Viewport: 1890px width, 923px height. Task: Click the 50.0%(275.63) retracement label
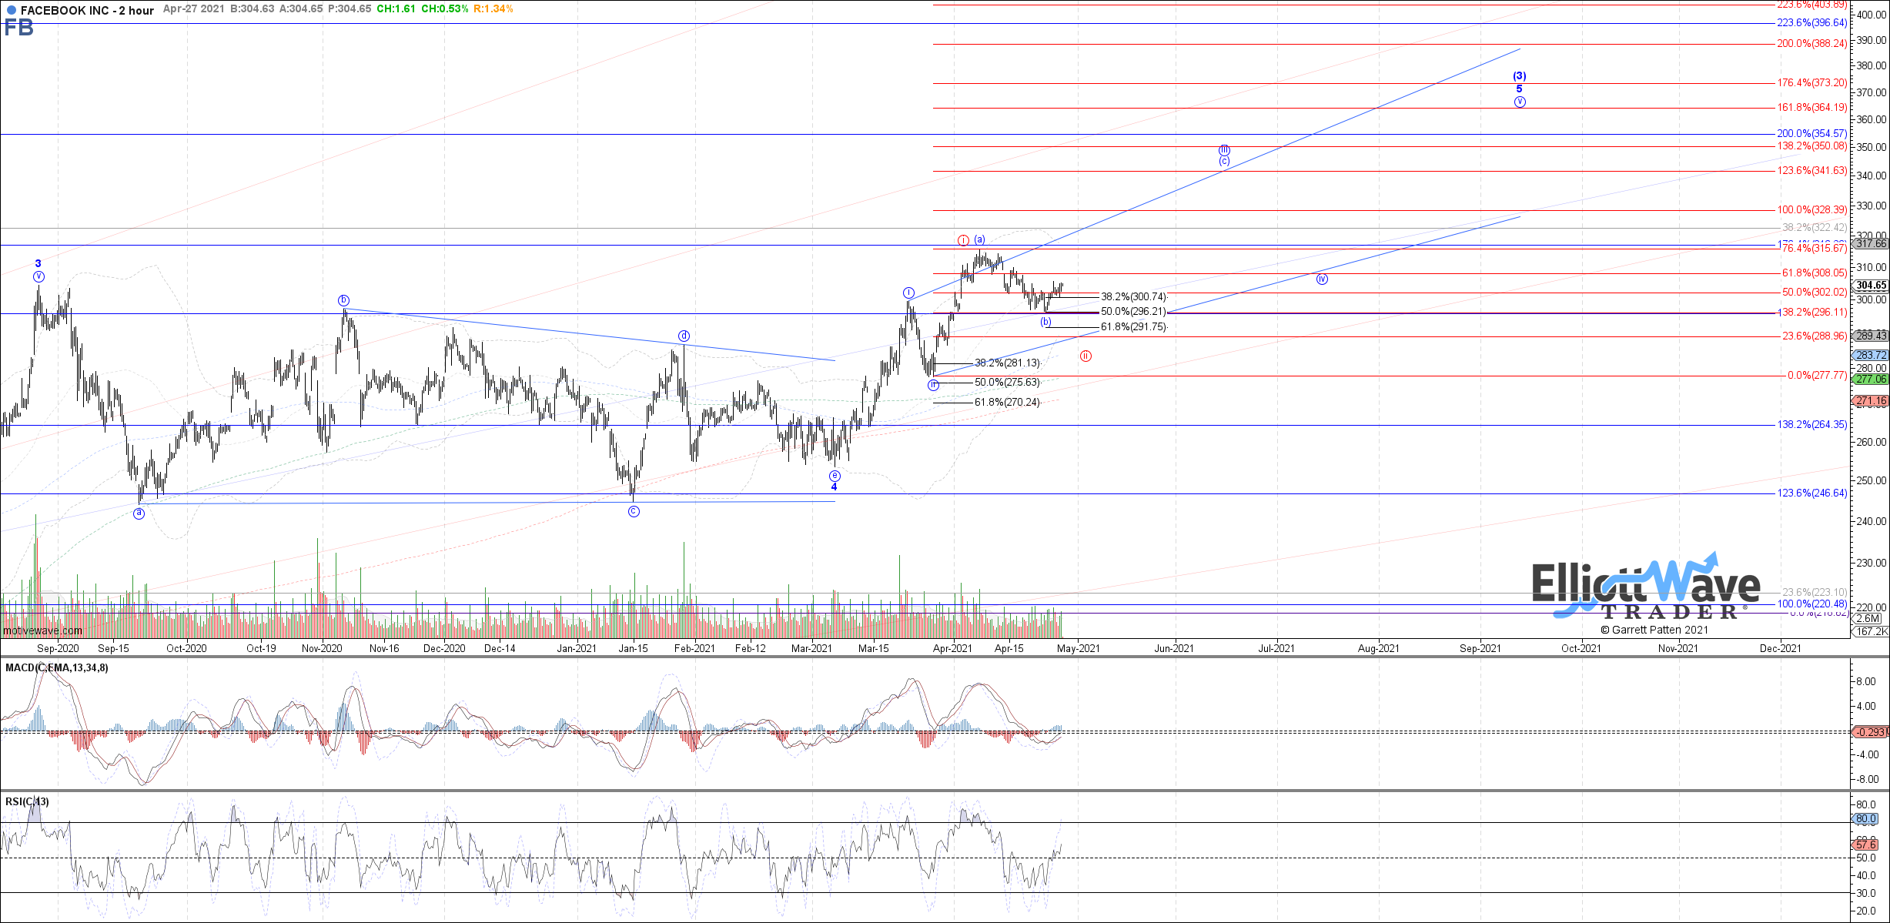pos(1008,382)
